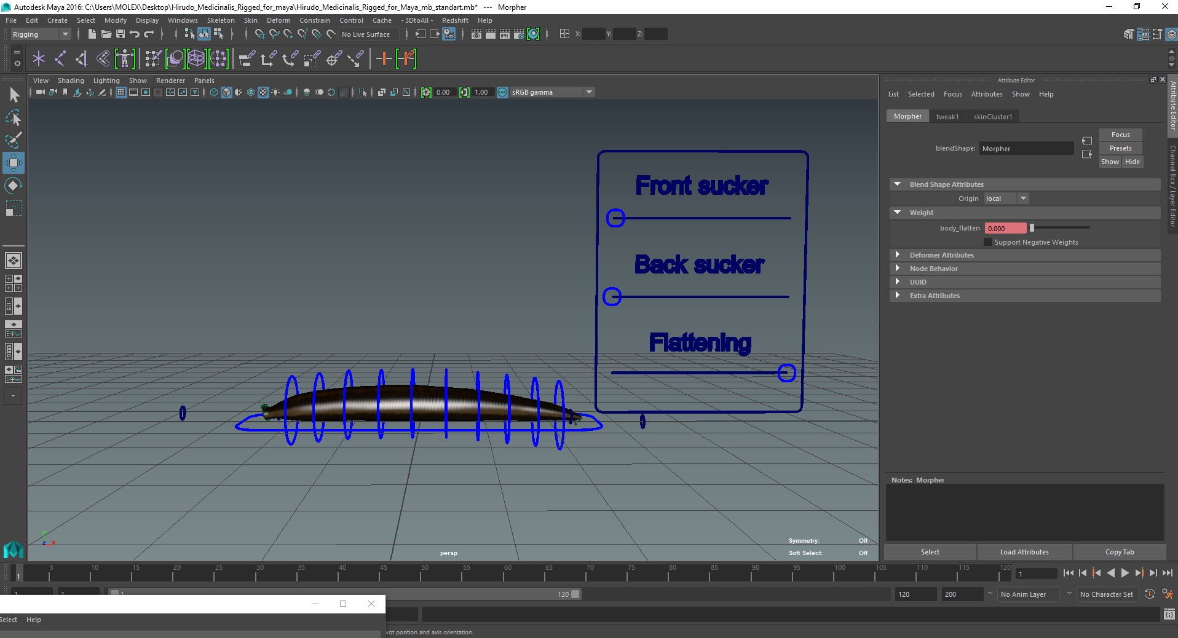Image resolution: width=1178 pixels, height=638 pixels.
Task: Open the Origin local dropdown
Action: pyautogui.click(x=1006, y=199)
